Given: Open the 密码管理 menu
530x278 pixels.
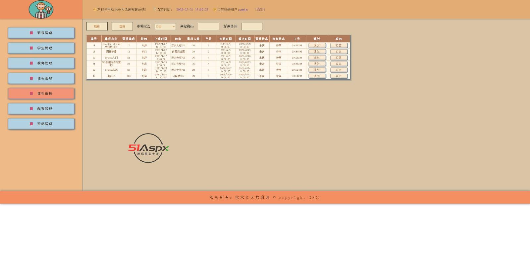Looking at the screenshot, I should [41, 124].
